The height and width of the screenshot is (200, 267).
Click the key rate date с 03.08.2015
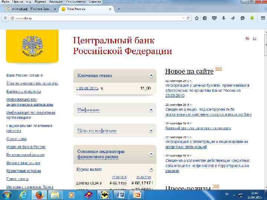(x=88, y=88)
